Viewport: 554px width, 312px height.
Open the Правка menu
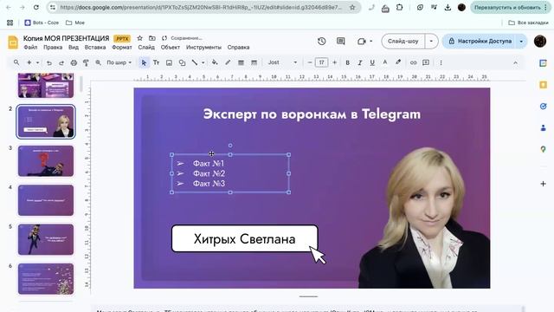[53, 47]
